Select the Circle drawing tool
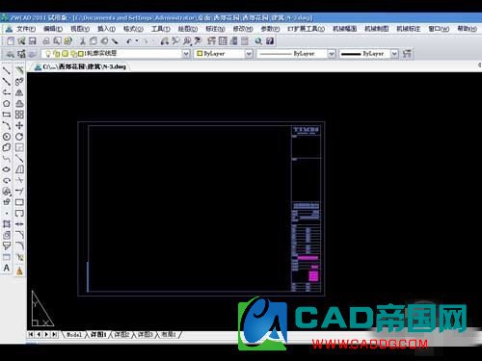 [x=7, y=137]
